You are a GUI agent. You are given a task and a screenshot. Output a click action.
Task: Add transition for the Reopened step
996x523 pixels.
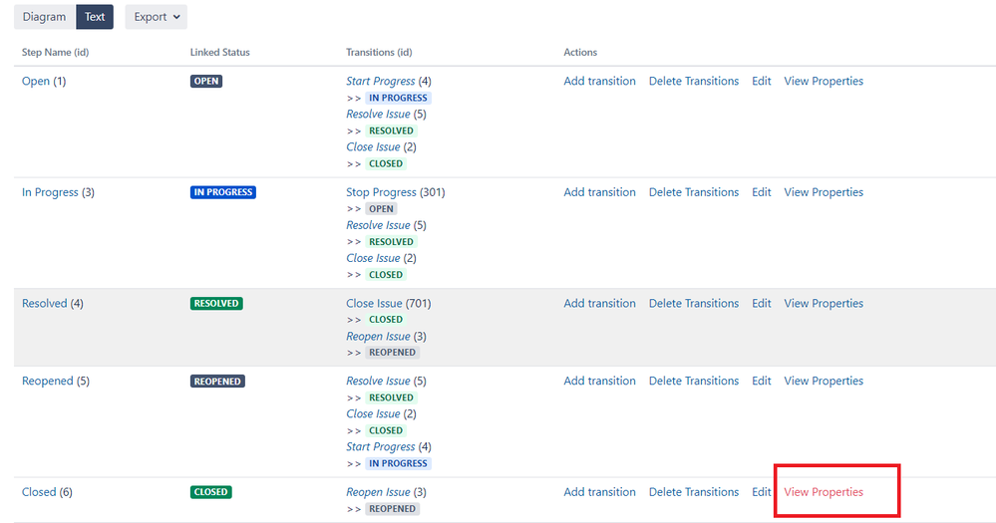click(x=599, y=381)
